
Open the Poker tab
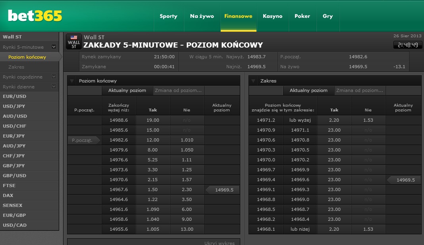302,16
